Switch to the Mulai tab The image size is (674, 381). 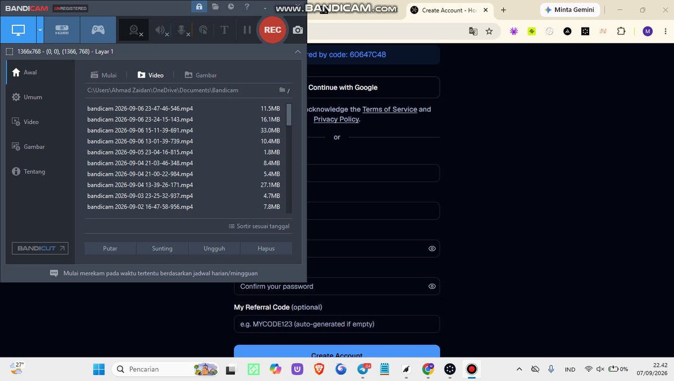coord(104,75)
